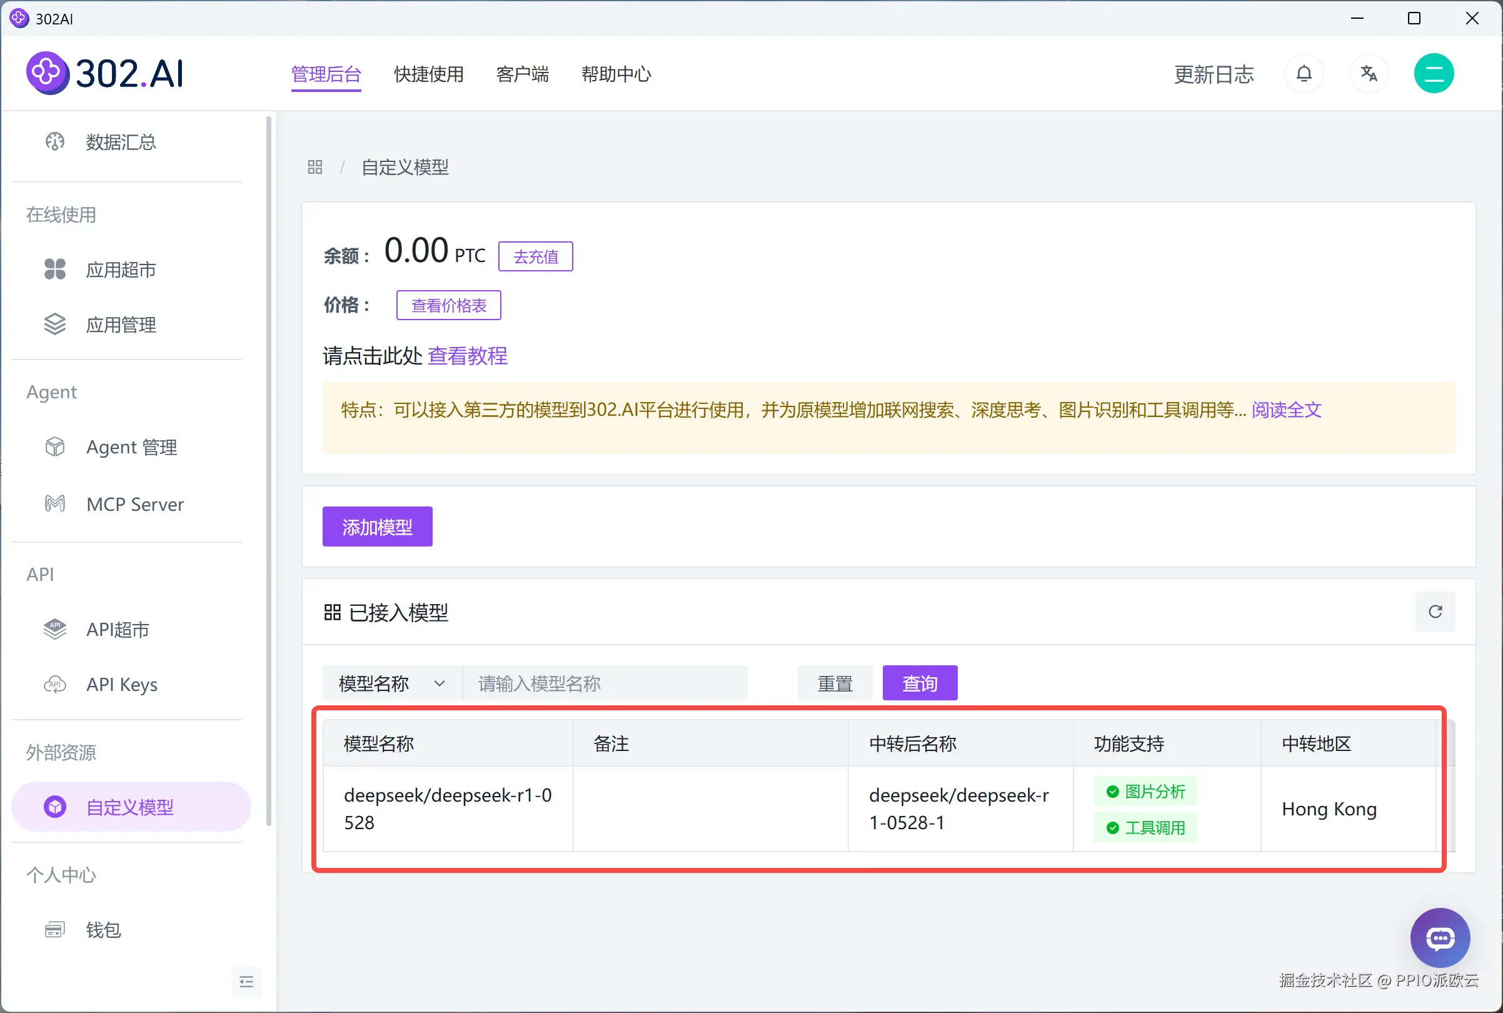This screenshot has width=1503, height=1013.
Task: Click the 去充值 recharge button
Action: [x=535, y=256]
